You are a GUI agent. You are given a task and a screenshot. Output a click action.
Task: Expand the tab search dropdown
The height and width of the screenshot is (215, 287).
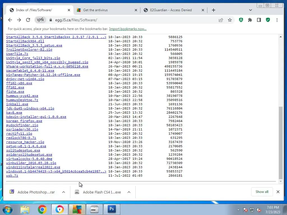[x=251, y=10]
